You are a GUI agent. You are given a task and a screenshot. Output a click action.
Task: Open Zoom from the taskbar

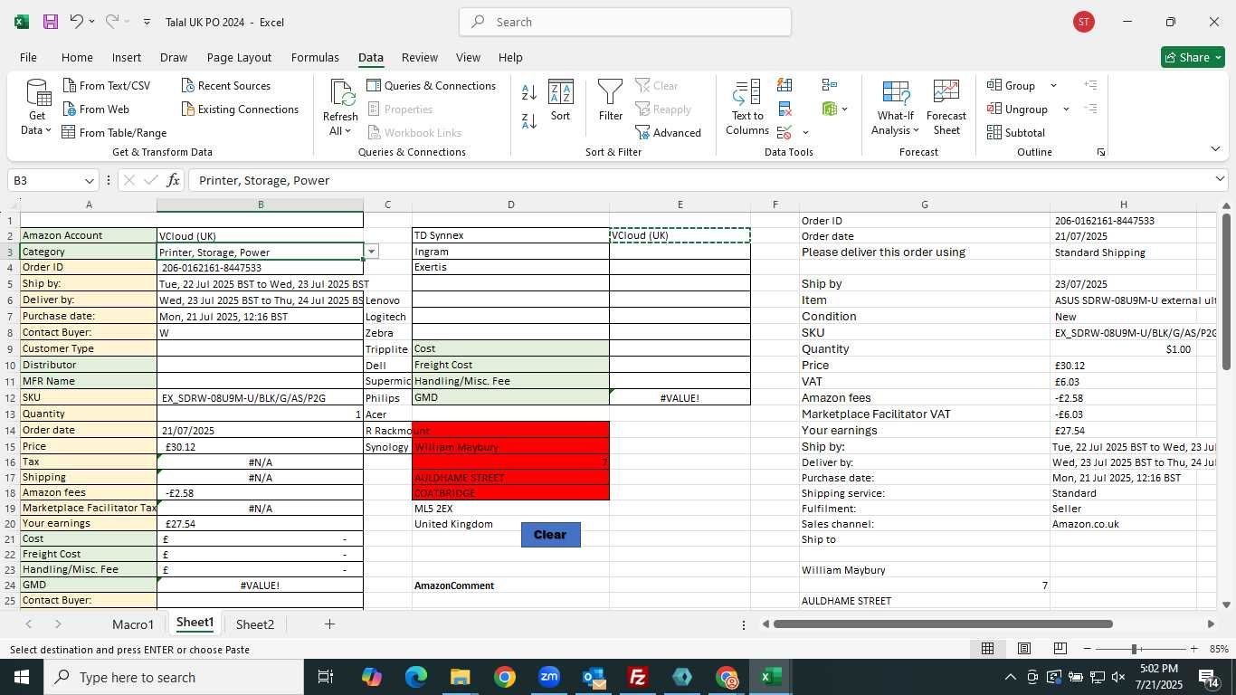[549, 677]
